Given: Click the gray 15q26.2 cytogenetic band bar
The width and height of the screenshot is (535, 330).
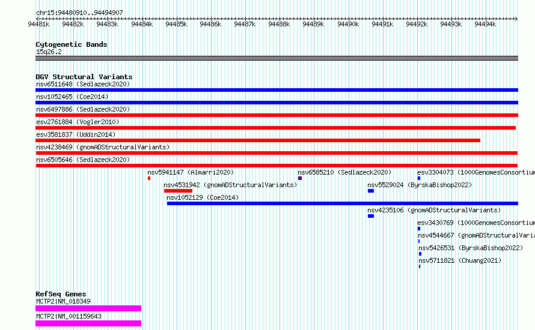Looking at the screenshot, I should 277,58.
